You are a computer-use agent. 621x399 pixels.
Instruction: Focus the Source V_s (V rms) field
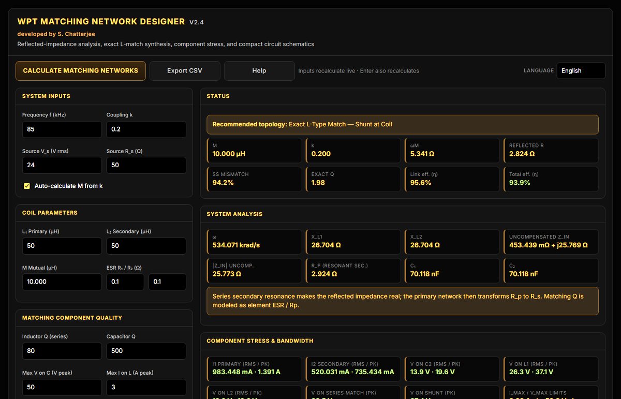(62, 166)
